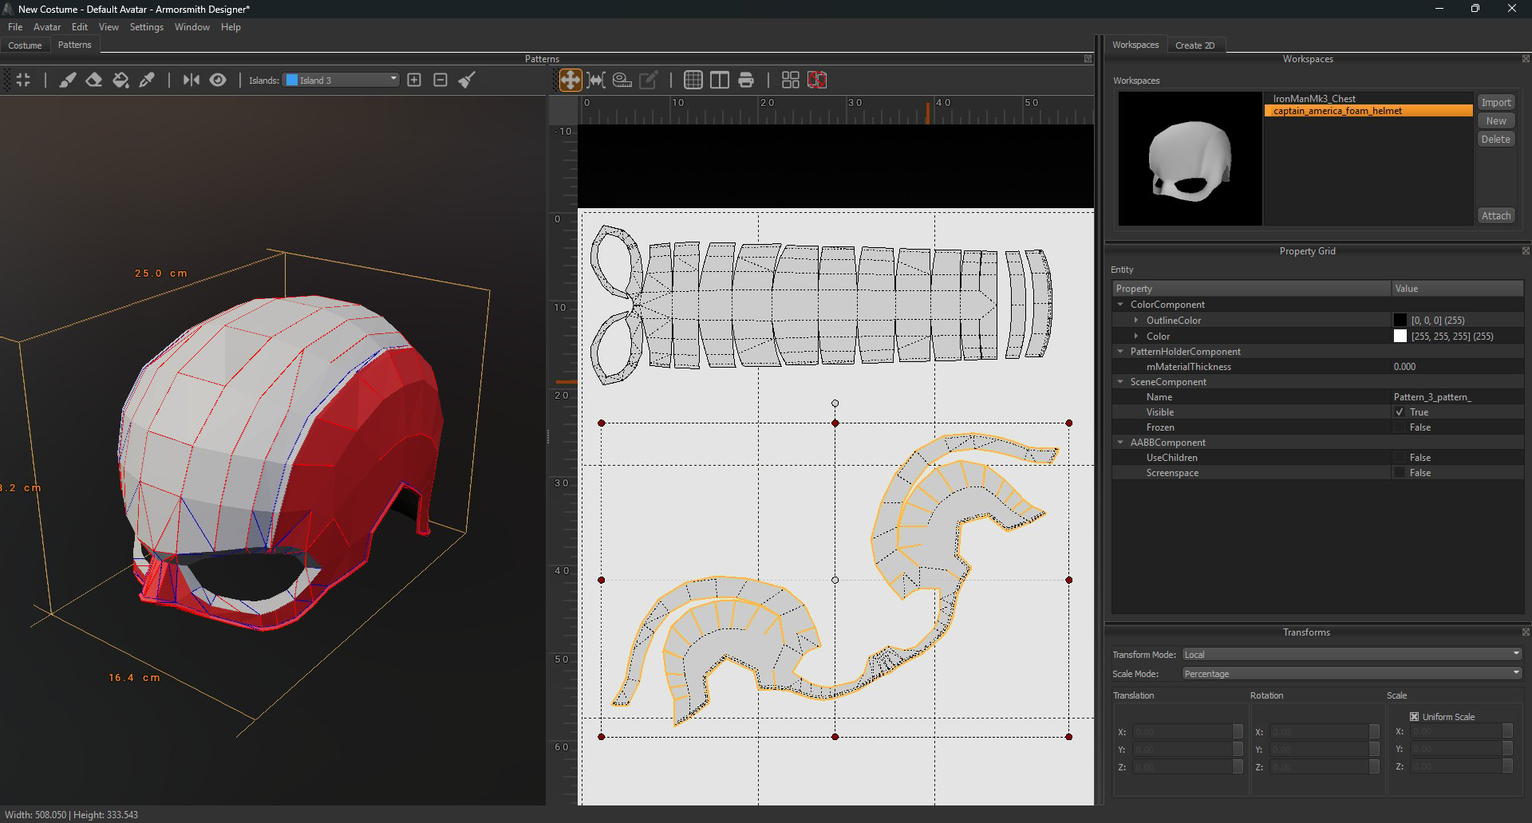The width and height of the screenshot is (1532, 823).
Task: Collapse the ColorComponent group
Action: coord(1120,305)
